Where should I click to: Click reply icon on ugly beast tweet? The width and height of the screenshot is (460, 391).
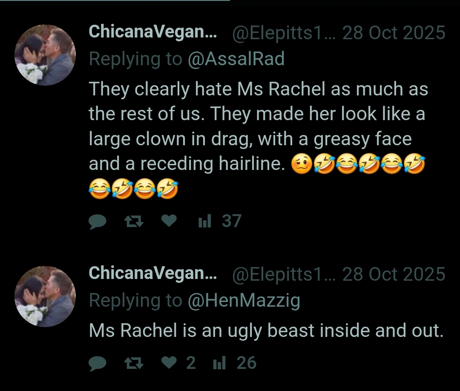coord(98,363)
